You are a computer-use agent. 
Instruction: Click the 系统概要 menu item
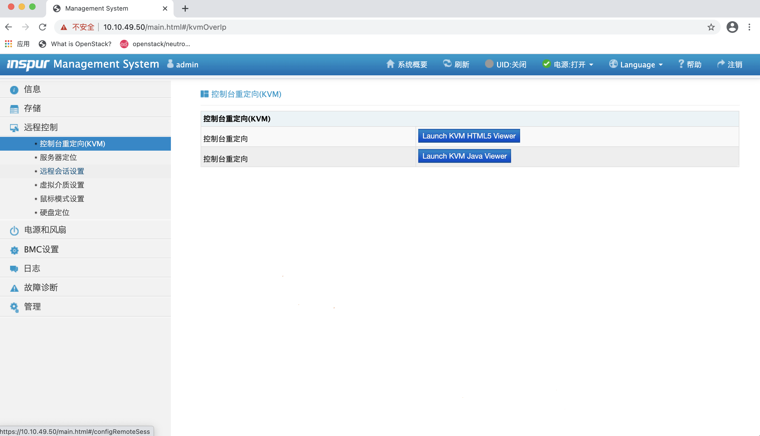pyautogui.click(x=407, y=64)
